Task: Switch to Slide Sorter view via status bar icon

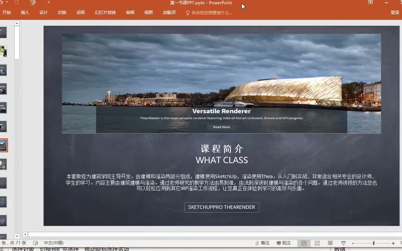Action: (317, 243)
